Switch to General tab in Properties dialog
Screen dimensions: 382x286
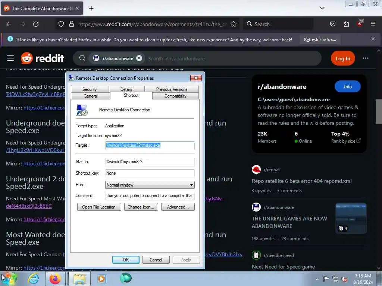click(x=90, y=96)
